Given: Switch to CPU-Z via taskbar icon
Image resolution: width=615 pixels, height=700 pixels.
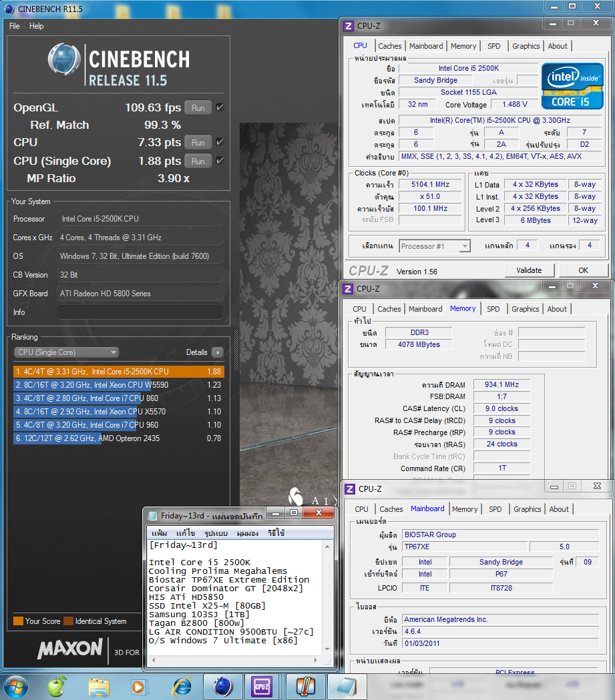Looking at the screenshot, I should coord(261,687).
